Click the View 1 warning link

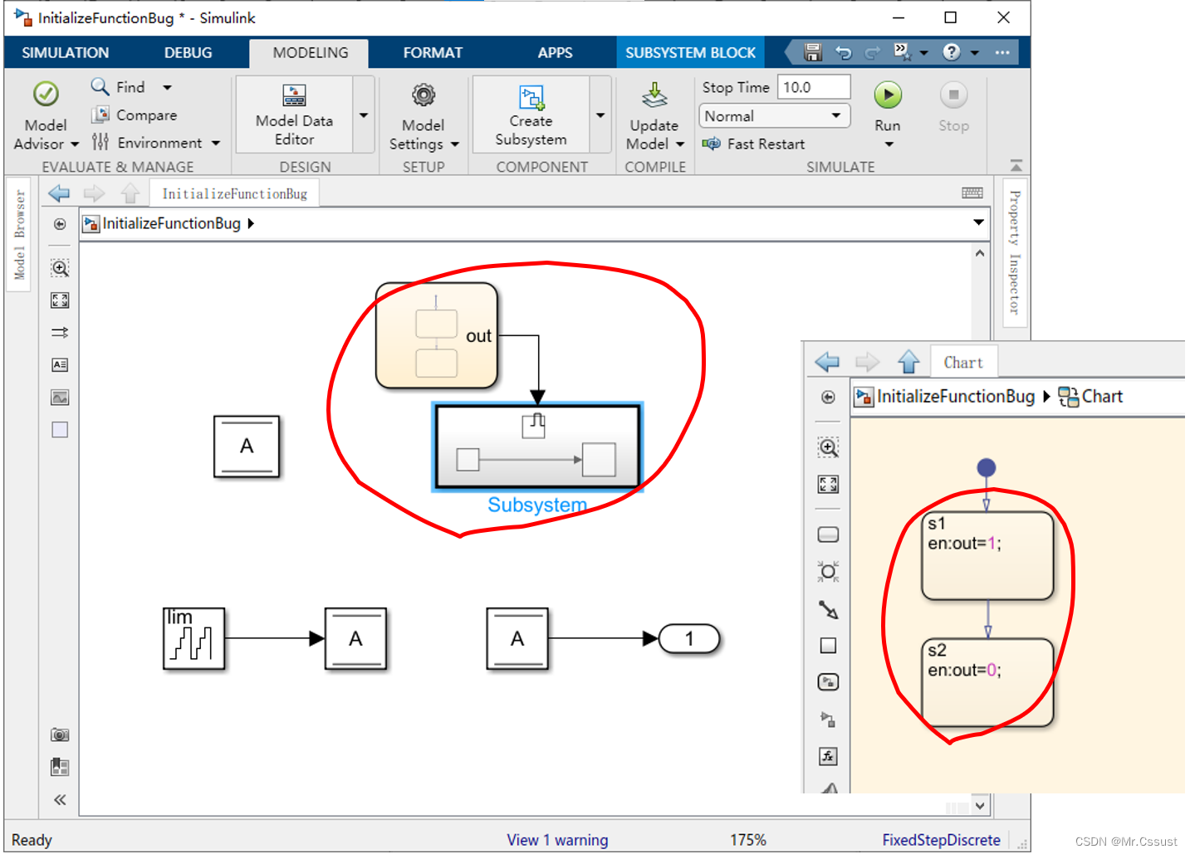pyautogui.click(x=557, y=840)
